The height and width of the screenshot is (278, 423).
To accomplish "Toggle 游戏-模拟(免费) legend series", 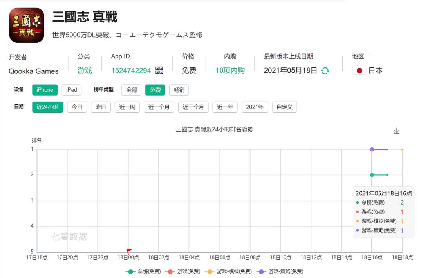I will click(x=228, y=271).
